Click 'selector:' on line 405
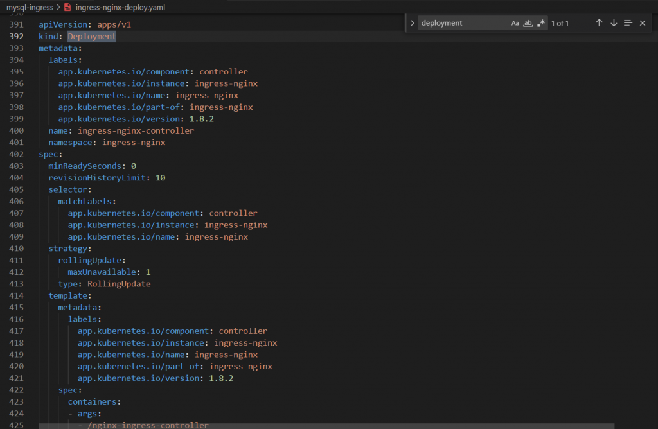 click(69, 189)
